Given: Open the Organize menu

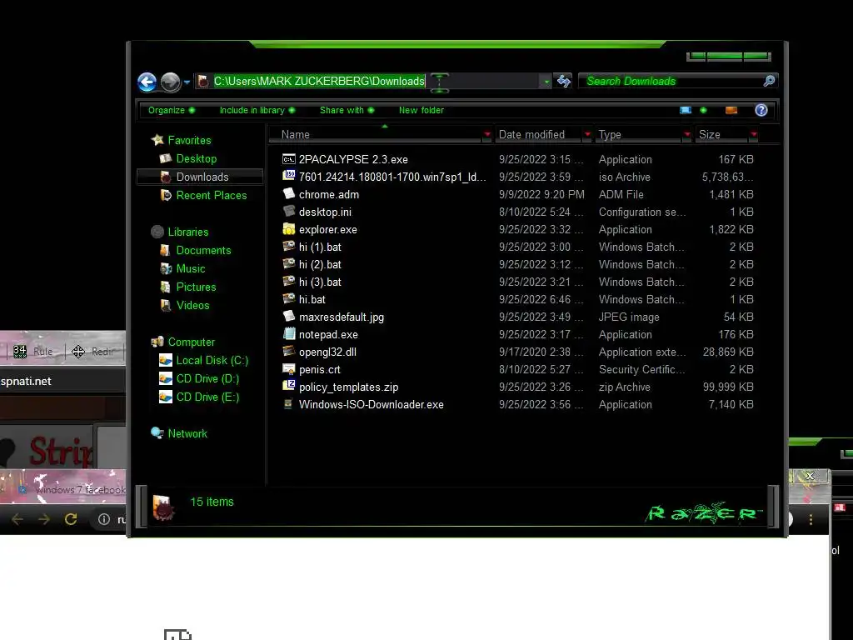Looking at the screenshot, I should 171,110.
